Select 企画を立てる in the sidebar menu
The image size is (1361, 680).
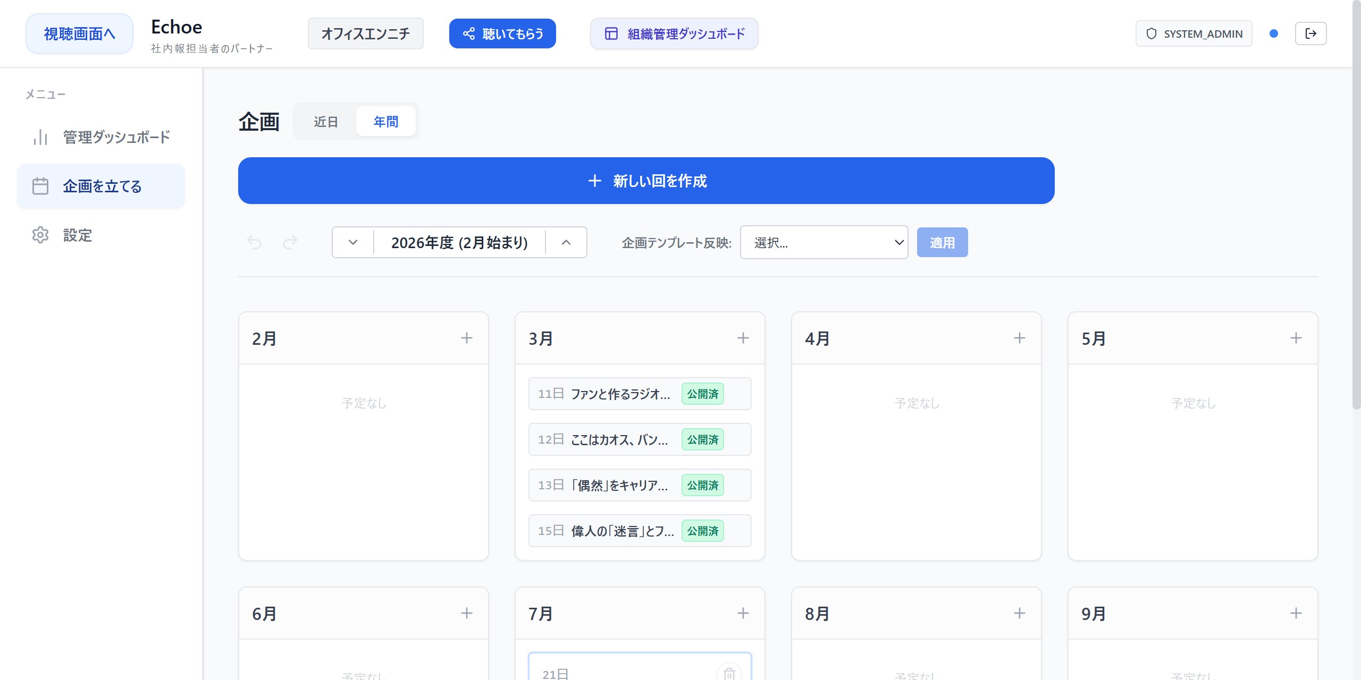coord(101,186)
